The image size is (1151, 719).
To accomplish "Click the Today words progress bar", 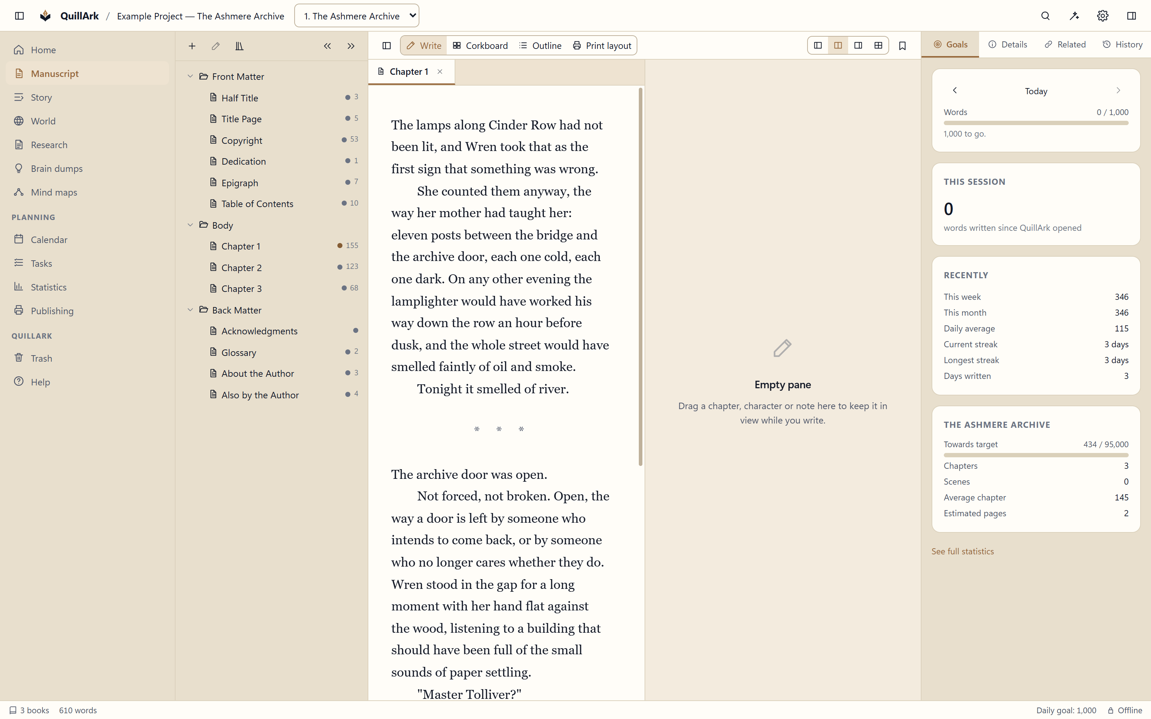I will pyautogui.click(x=1036, y=123).
